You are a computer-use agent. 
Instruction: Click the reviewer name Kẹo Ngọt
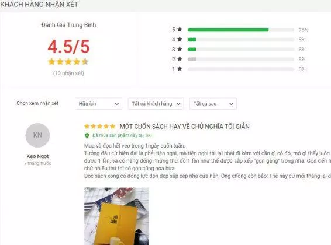[x=37, y=156]
